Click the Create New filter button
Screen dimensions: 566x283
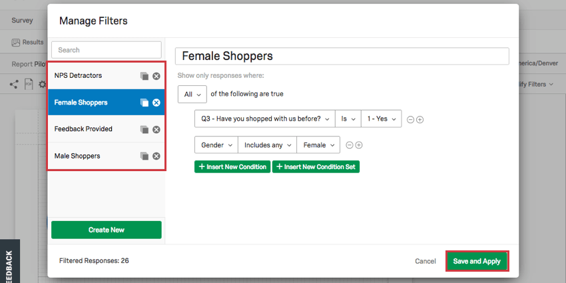point(107,230)
